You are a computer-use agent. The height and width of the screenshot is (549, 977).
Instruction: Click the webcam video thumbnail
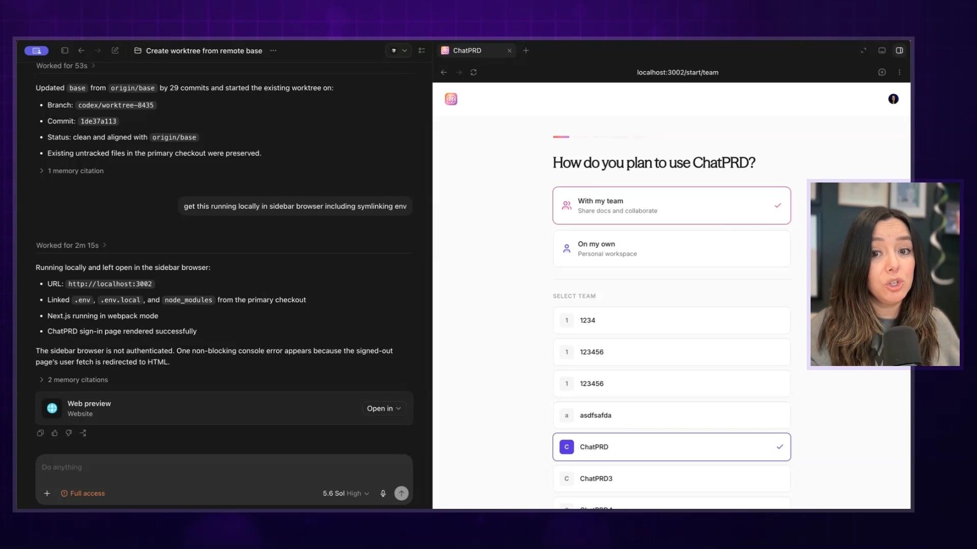885,274
